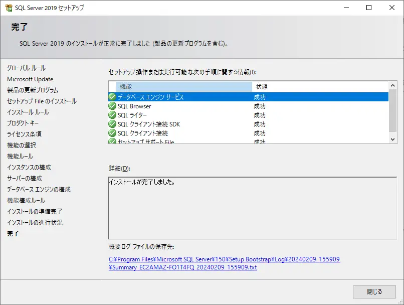
Task: Click the 閉じる button
Action: (374, 292)
